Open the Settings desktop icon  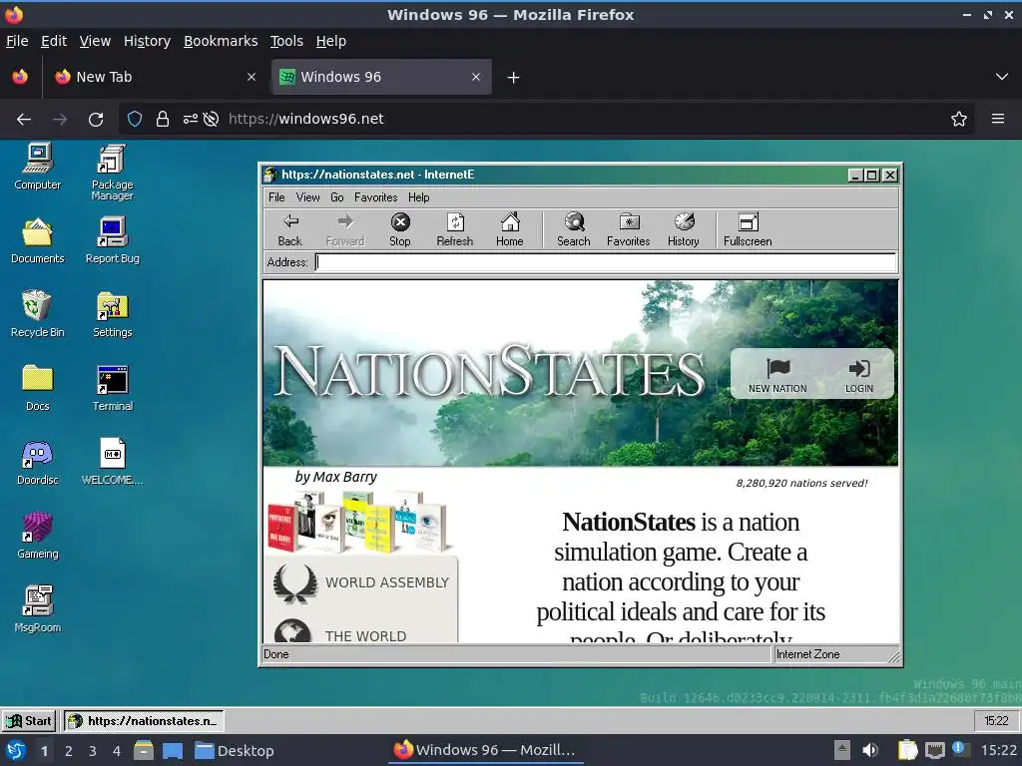coord(112,314)
